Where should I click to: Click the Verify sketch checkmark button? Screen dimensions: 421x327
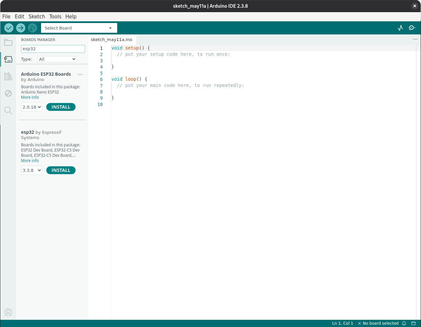[x=9, y=28]
